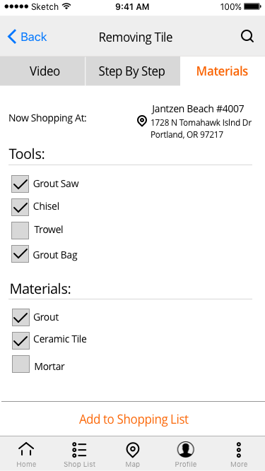The image size is (265, 471).
Task: Uncheck the Grout Saw checkbox
Action: coord(20,184)
